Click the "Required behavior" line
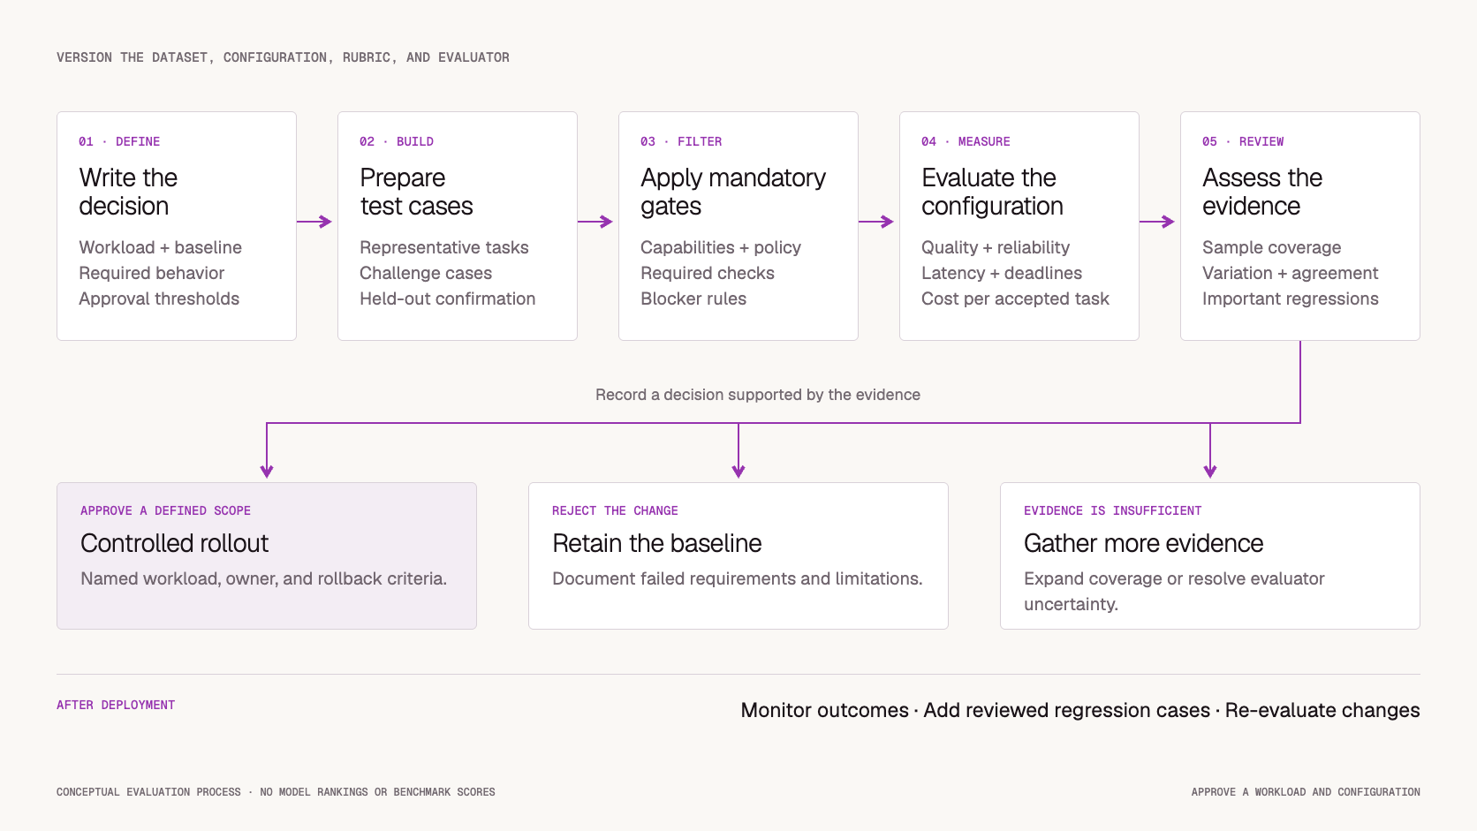The height and width of the screenshot is (831, 1477). (x=151, y=273)
